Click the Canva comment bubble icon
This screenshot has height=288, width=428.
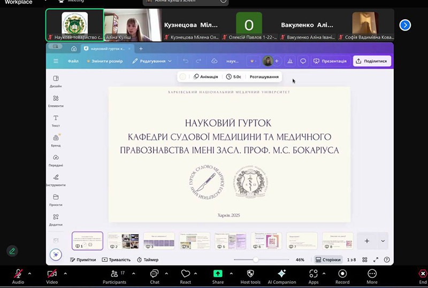pos(303,61)
